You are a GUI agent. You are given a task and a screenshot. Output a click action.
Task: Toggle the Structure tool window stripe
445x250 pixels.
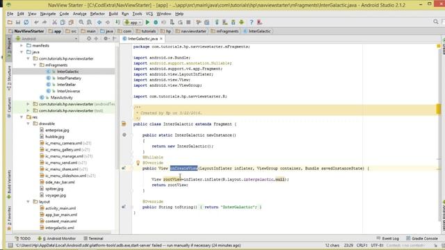coord(9,78)
